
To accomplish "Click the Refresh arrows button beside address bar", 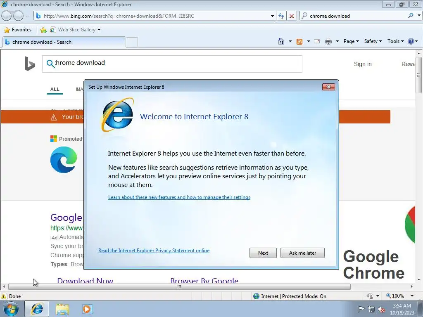I will point(281,16).
